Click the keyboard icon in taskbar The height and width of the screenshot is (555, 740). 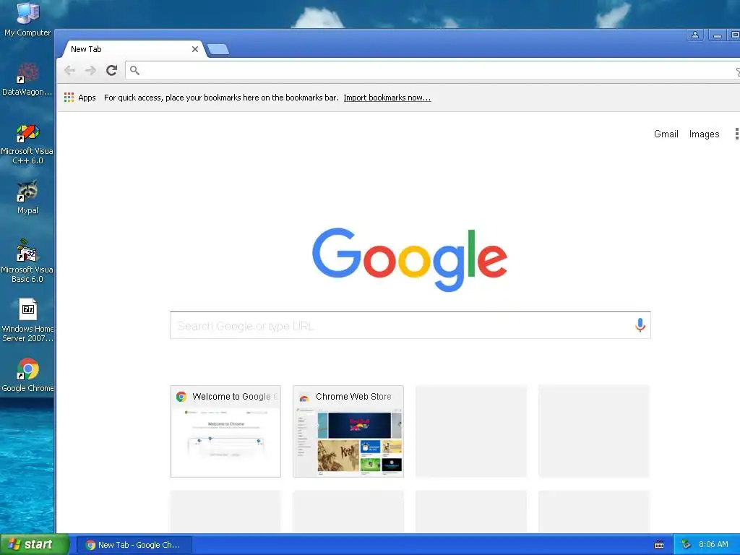click(x=659, y=545)
